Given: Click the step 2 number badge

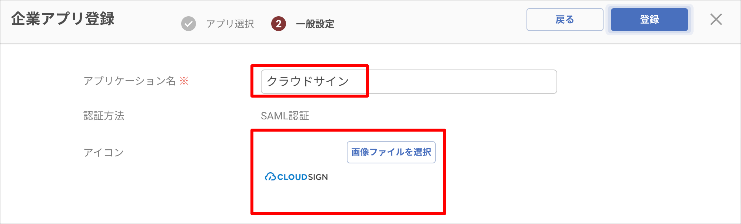Looking at the screenshot, I should pyautogui.click(x=279, y=24).
